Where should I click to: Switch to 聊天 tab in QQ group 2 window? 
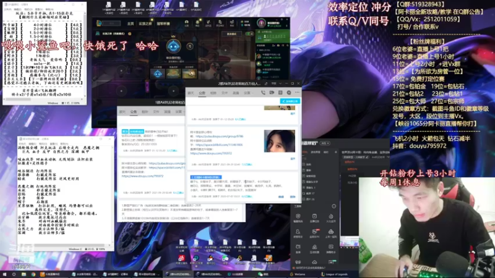[191, 93]
